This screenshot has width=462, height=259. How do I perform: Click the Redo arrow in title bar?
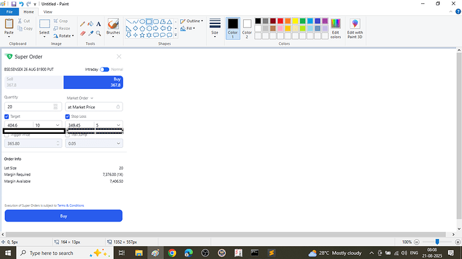[29, 4]
